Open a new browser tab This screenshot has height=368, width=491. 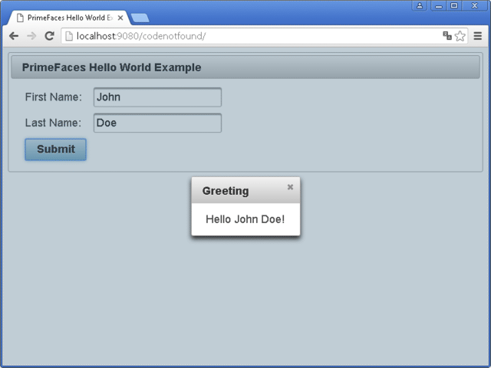(140, 18)
